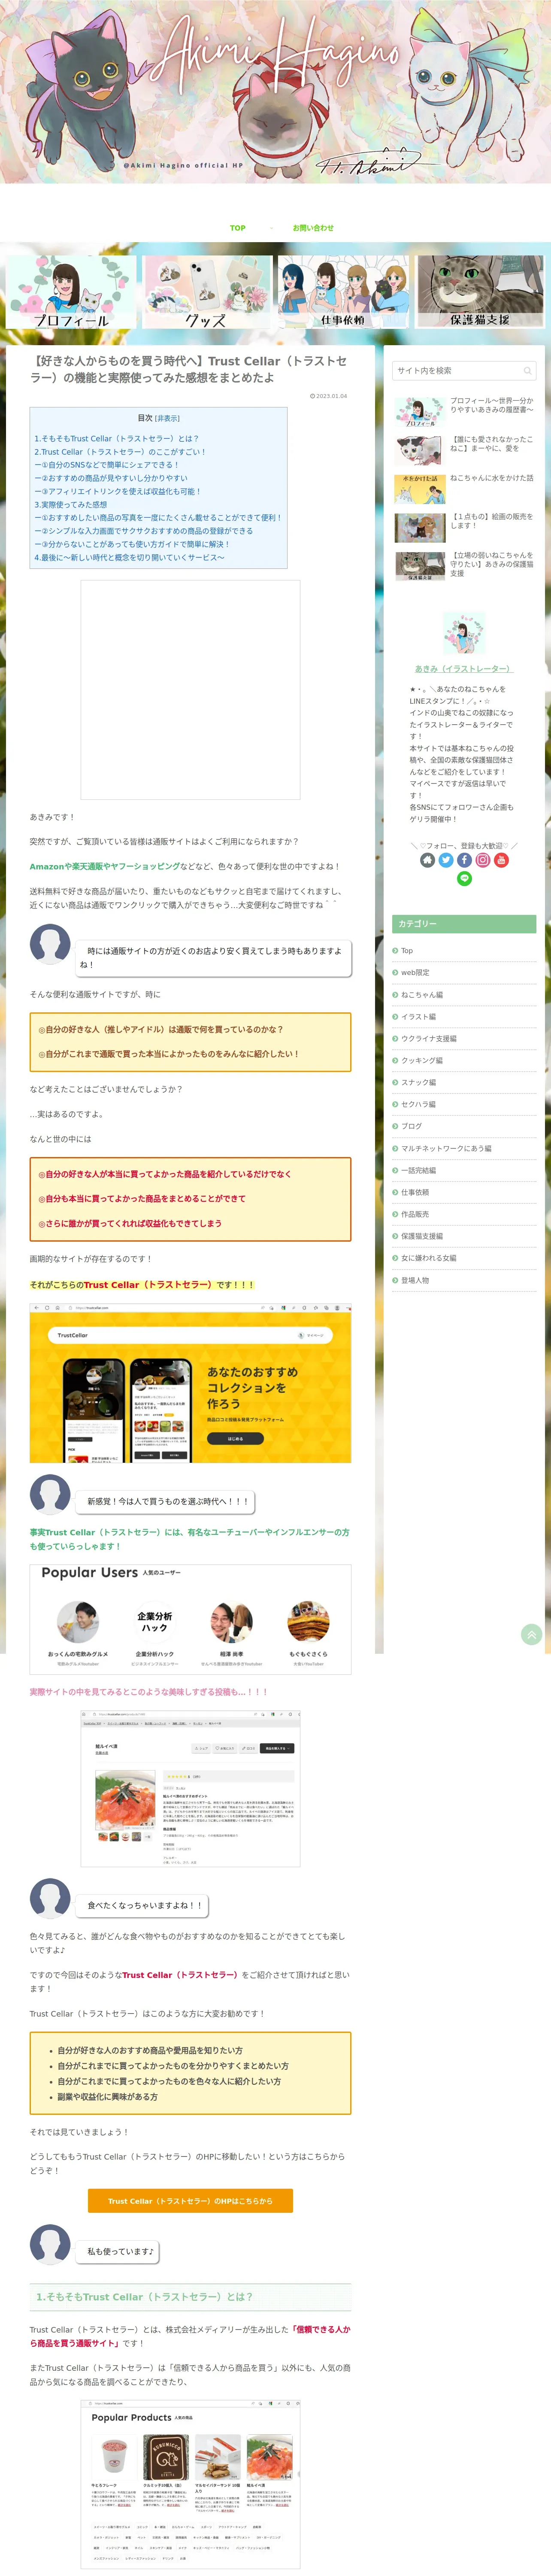Open the セクハラ編 category
The width and height of the screenshot is (551, 2576).
pyautogui.click(x=464, y=1105)
